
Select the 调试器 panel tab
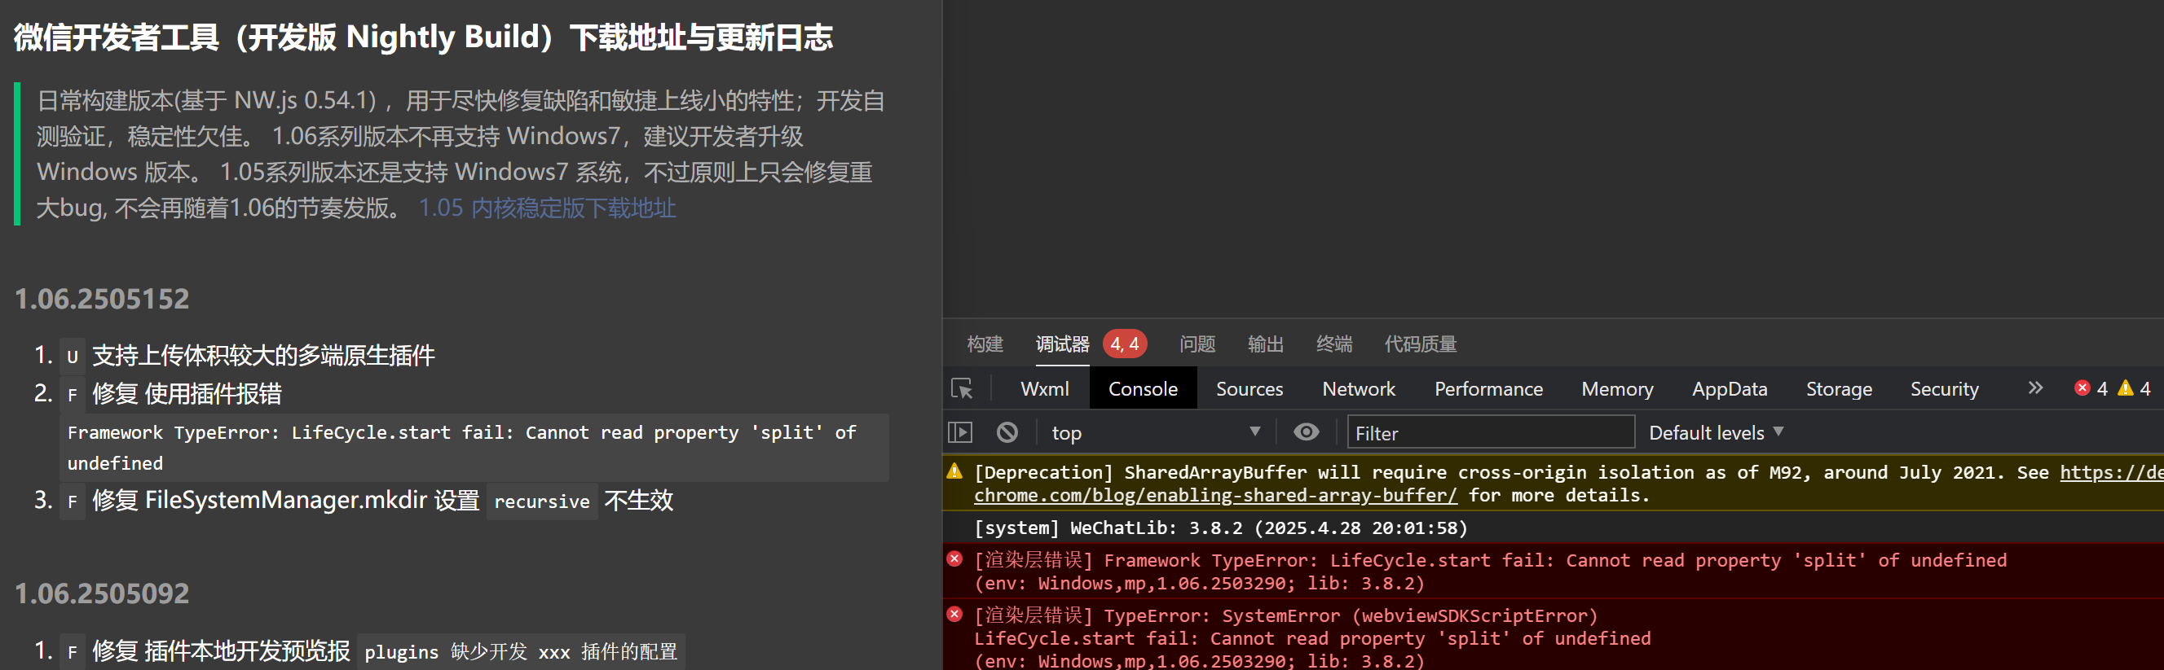[1062, 344]
